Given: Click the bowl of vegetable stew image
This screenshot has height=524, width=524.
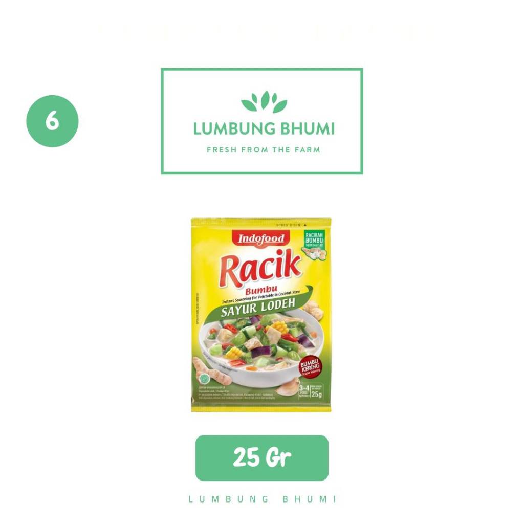Looking at the screenshot, I should pyautogui.click(x=260, y=347).
